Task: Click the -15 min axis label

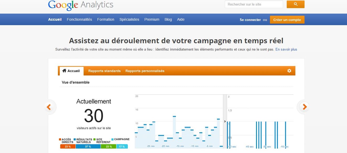Action: (x=180, y=146)
